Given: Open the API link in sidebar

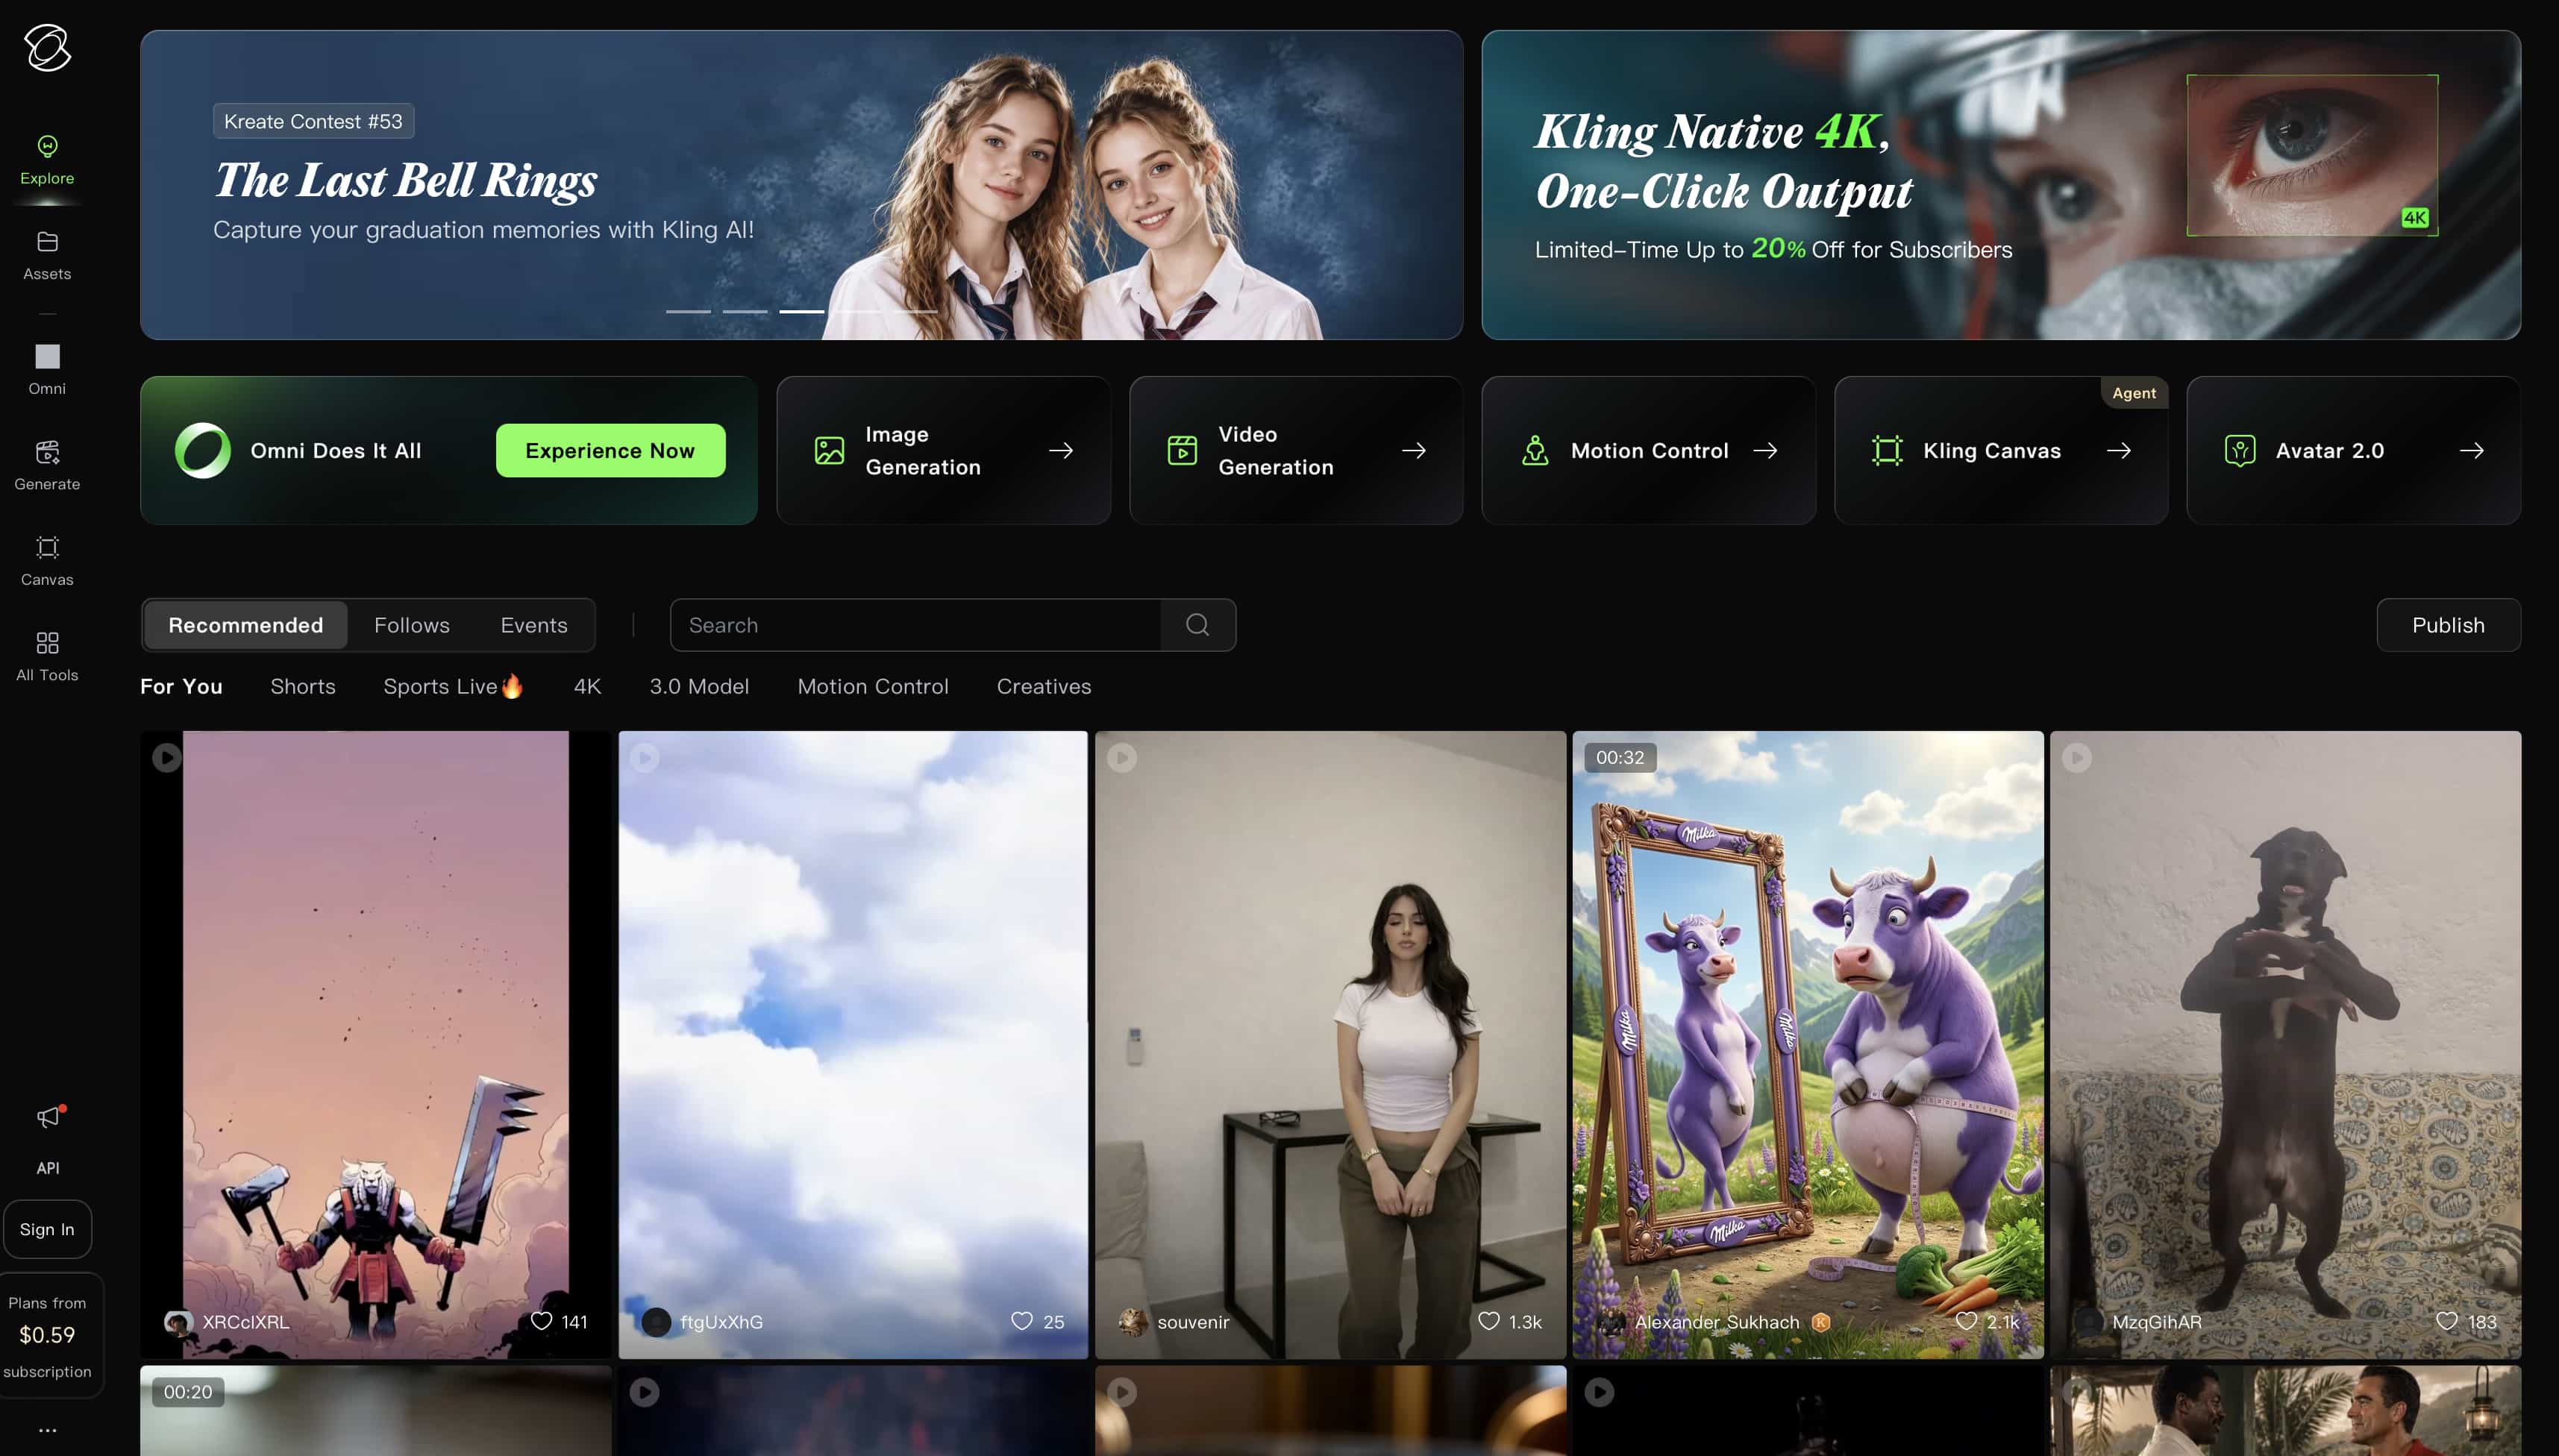Looking at the screenshot, I should [x=47, y=1168].
